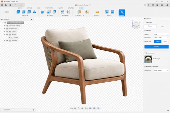
Task: Open the Viewports layout icon
Action: click(98, 108)
